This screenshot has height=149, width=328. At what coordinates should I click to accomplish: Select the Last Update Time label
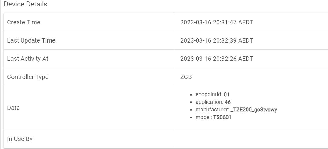[31, 40]
